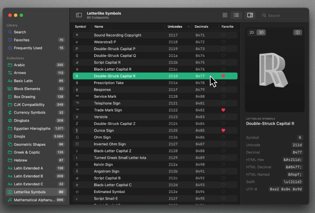Select the 3D preview tab

(x=261, y=33)
